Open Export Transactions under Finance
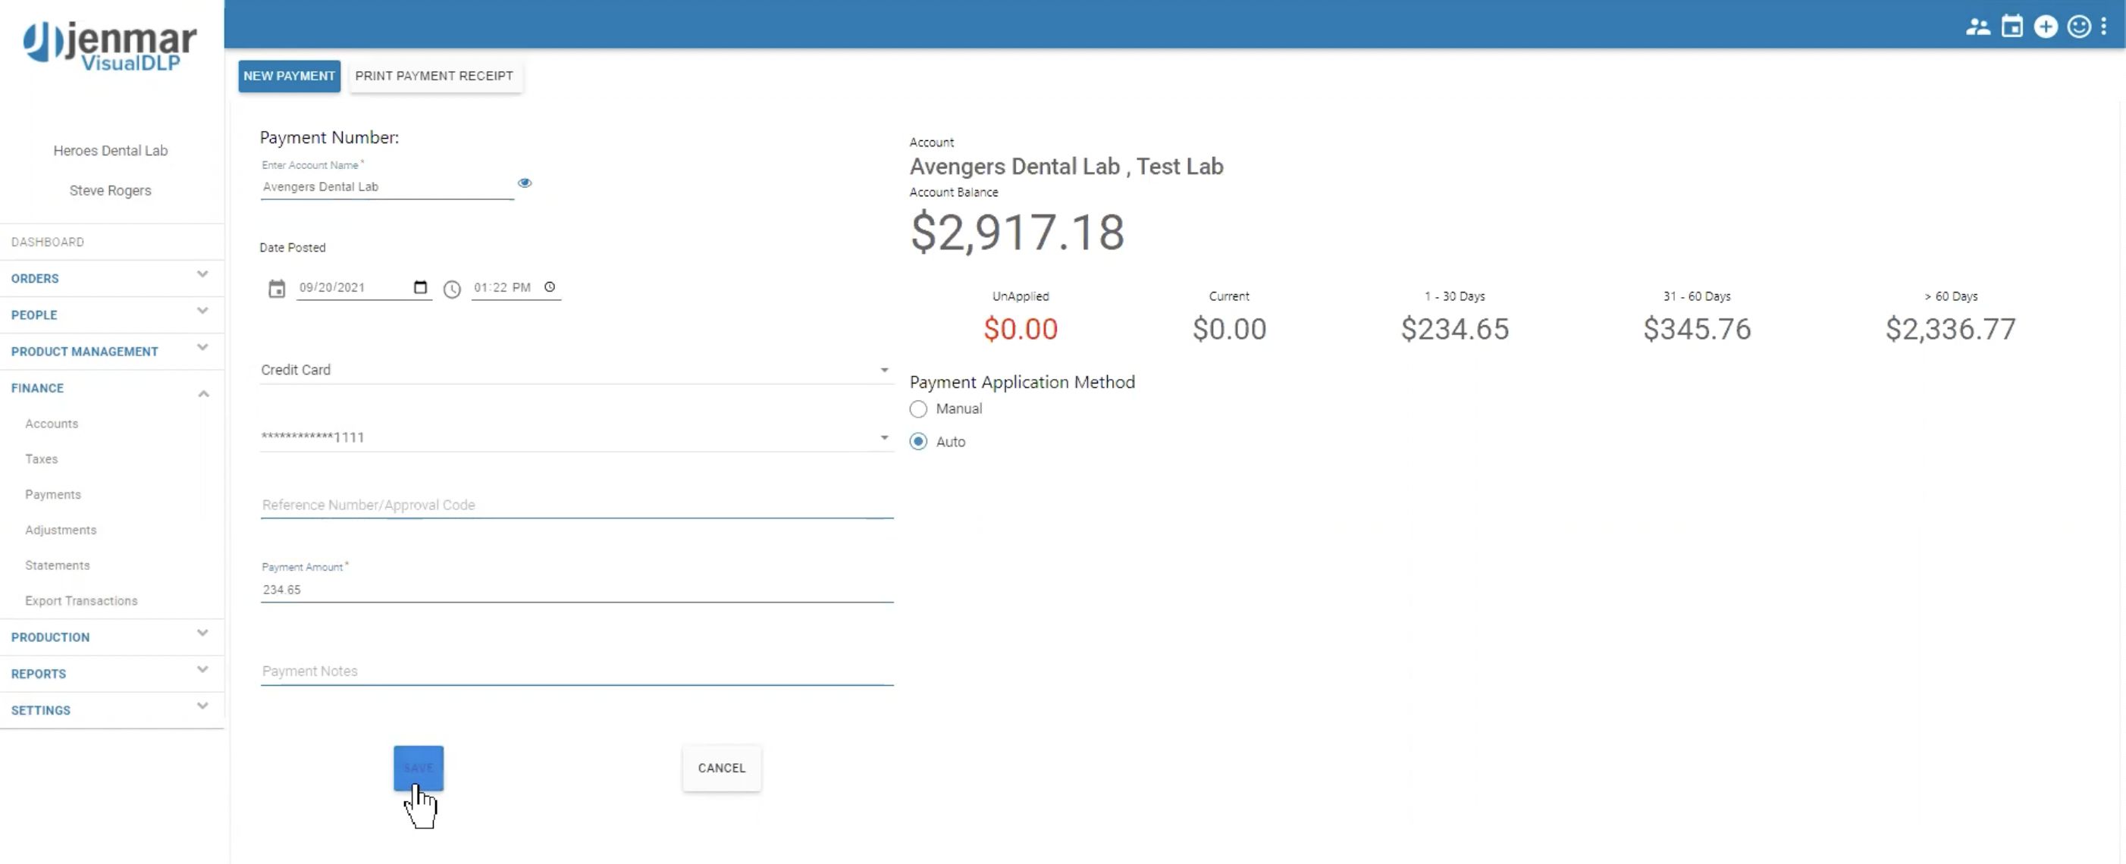 click(81, 601)
